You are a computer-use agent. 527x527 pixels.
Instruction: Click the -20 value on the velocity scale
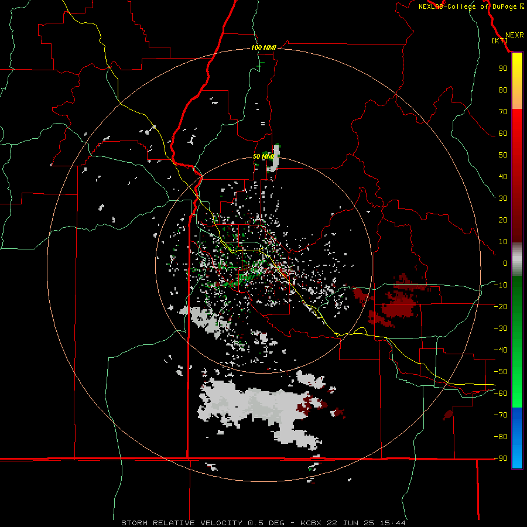coord(501,306)
